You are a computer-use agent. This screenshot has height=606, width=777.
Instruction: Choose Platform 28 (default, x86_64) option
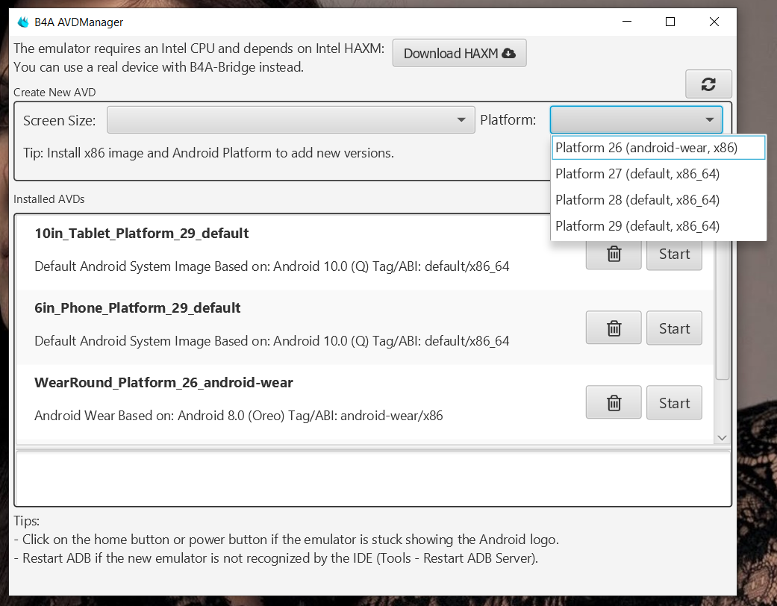click(658, 200)
